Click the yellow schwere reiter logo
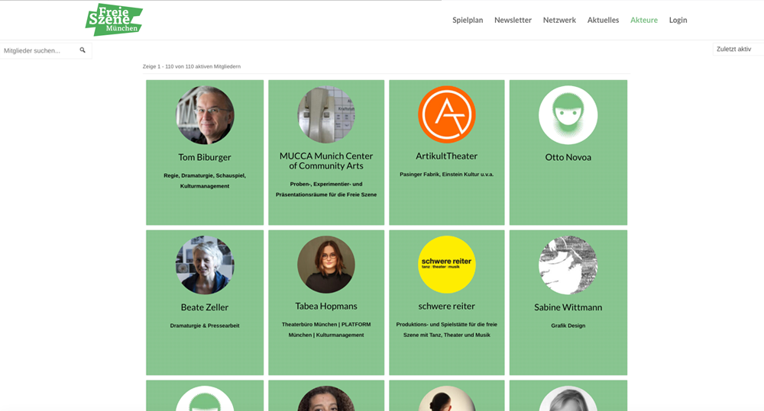 point(447,265)
